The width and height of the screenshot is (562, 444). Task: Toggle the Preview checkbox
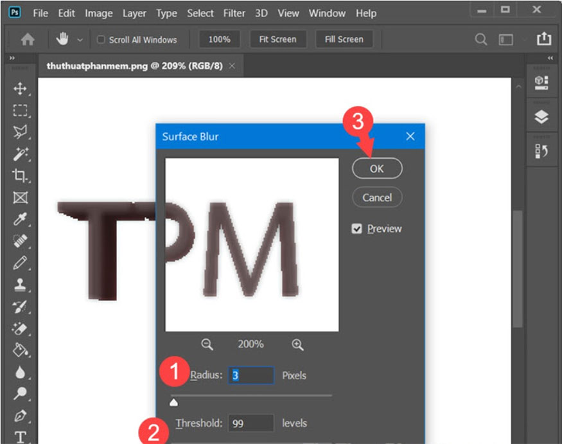click(356, 228)
